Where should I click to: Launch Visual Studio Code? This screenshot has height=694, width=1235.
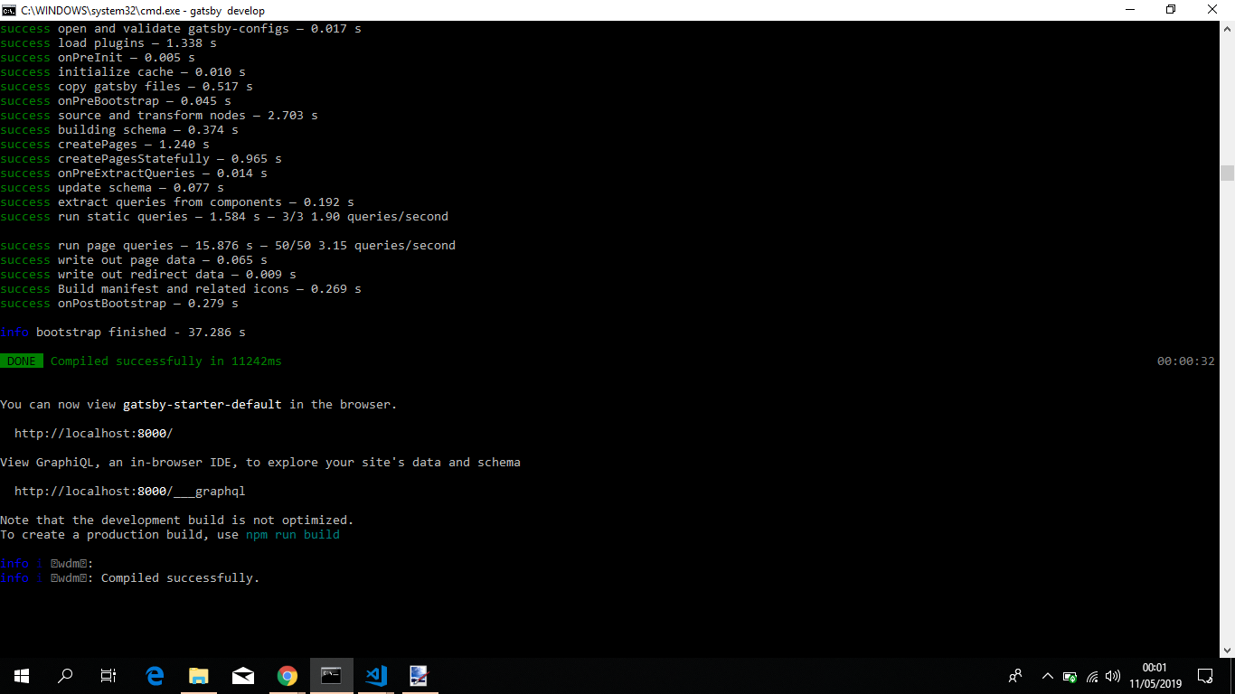[x=375, y=675]
